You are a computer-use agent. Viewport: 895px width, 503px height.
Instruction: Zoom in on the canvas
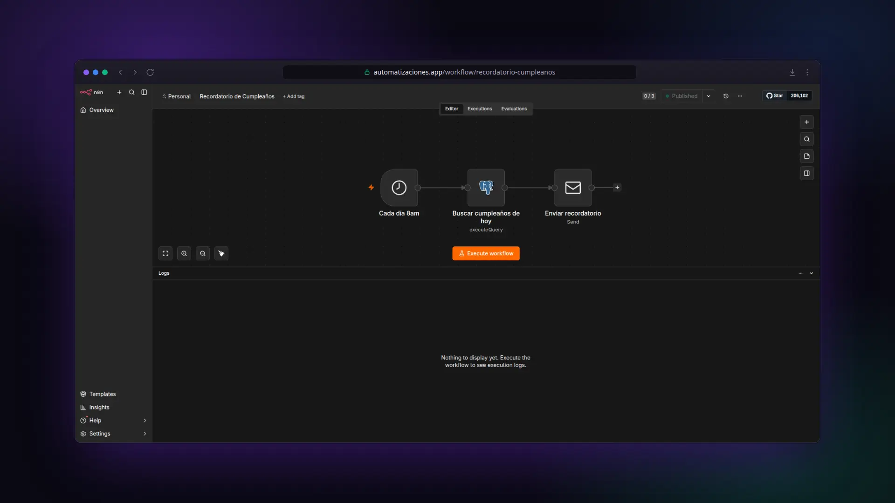pyautogui.click(x=184, y=253)
